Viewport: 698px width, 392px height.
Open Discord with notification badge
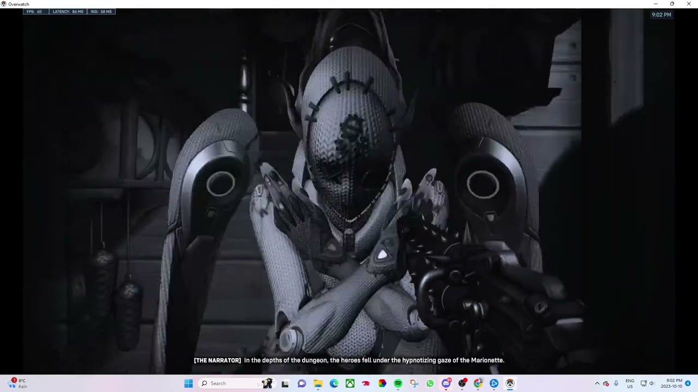click(446, 383)
